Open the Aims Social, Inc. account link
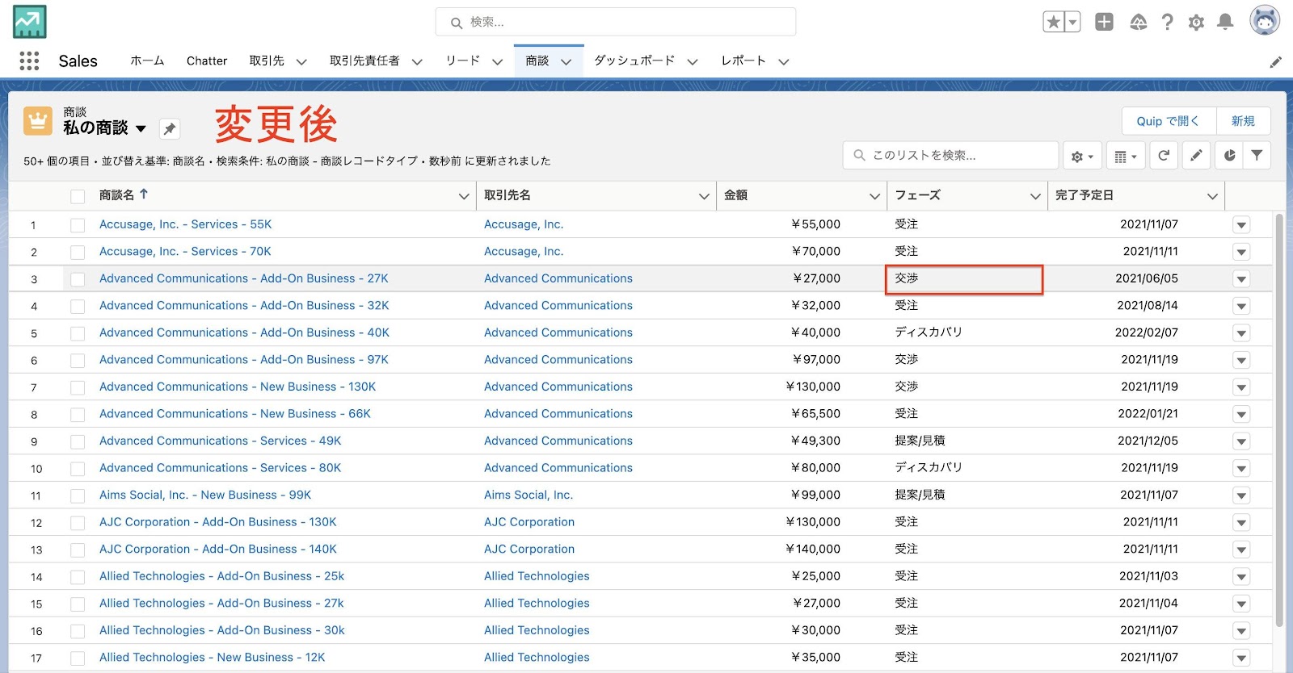 [x=529, y=495]
